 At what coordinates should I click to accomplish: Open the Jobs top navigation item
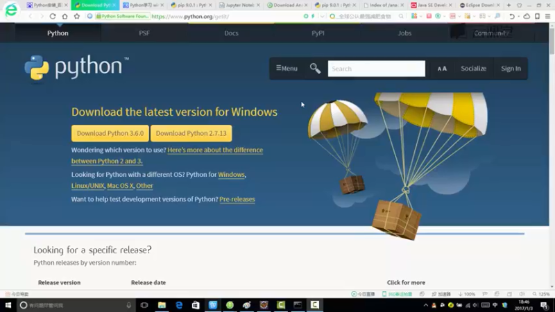click(404, 33)
